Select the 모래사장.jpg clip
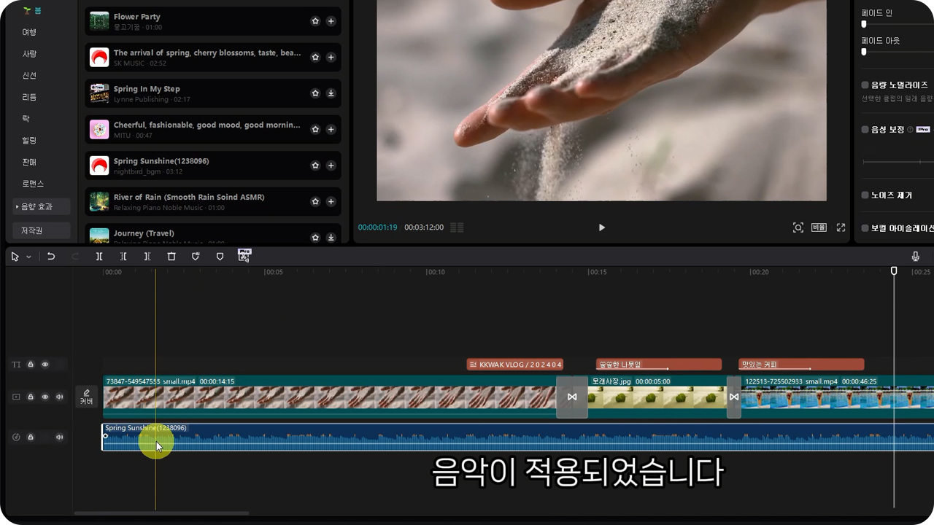Image resolution: width=934 pixels, height=525 pixels. pyautogui.click(x=657, y=397)
